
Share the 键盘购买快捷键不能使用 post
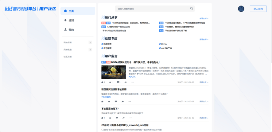coord(122,101)
